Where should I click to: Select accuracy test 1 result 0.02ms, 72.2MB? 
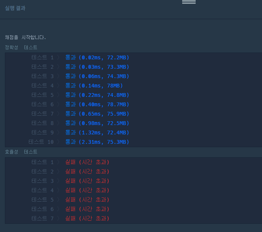(x=97, y=57)
